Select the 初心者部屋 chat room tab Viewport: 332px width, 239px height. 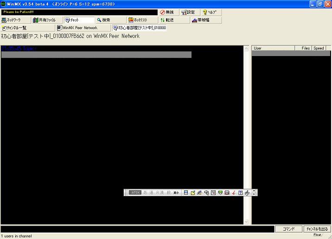[x=140, y=28]
